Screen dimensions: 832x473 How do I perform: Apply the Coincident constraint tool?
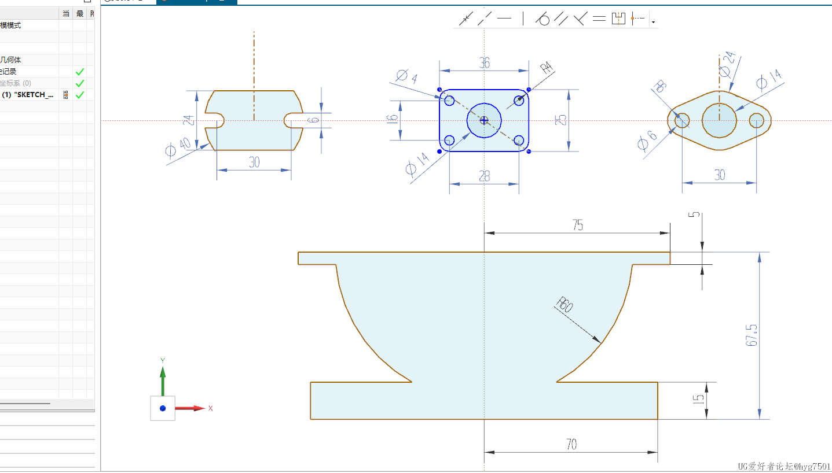(x=466, y=19)
